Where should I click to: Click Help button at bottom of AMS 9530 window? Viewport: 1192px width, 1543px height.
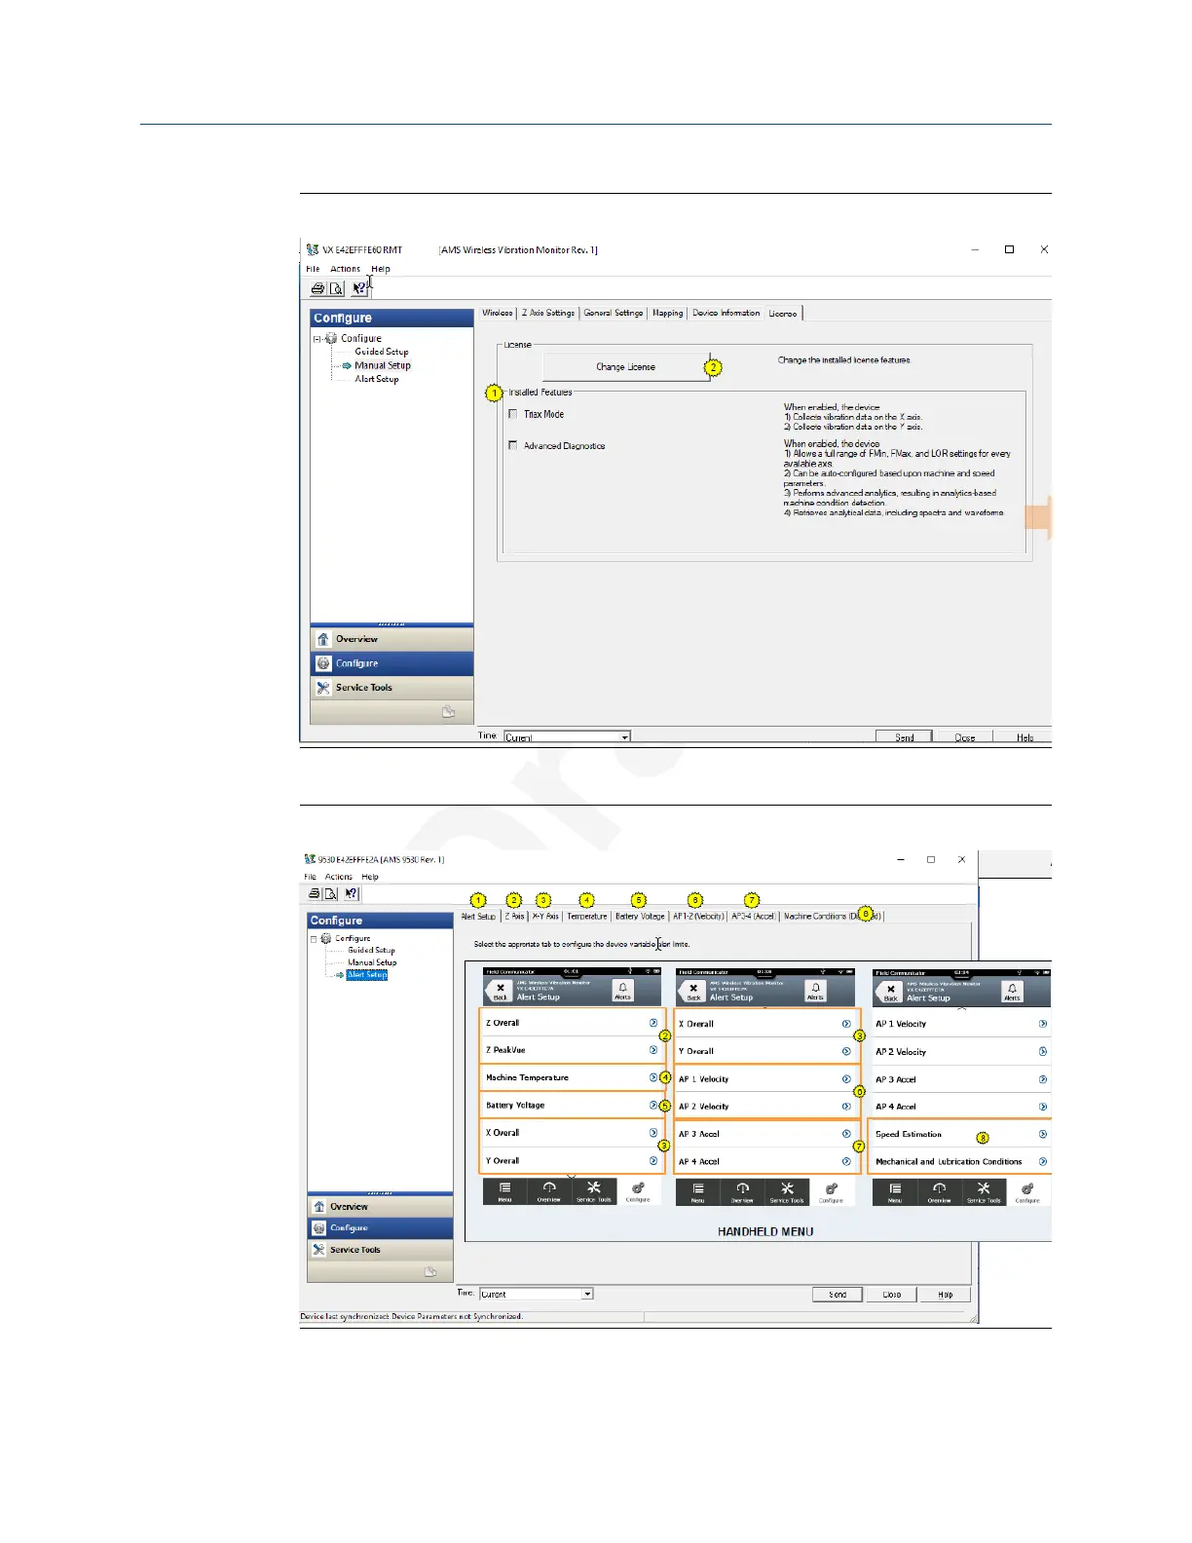(946, 1295)
